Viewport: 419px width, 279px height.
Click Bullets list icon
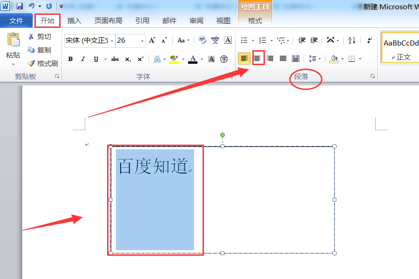click(244, 40)
